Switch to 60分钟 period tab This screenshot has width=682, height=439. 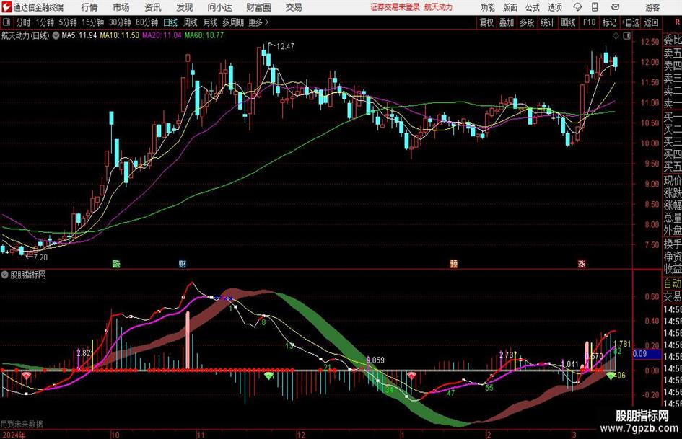pyautogui.click(x=147, y=22)
